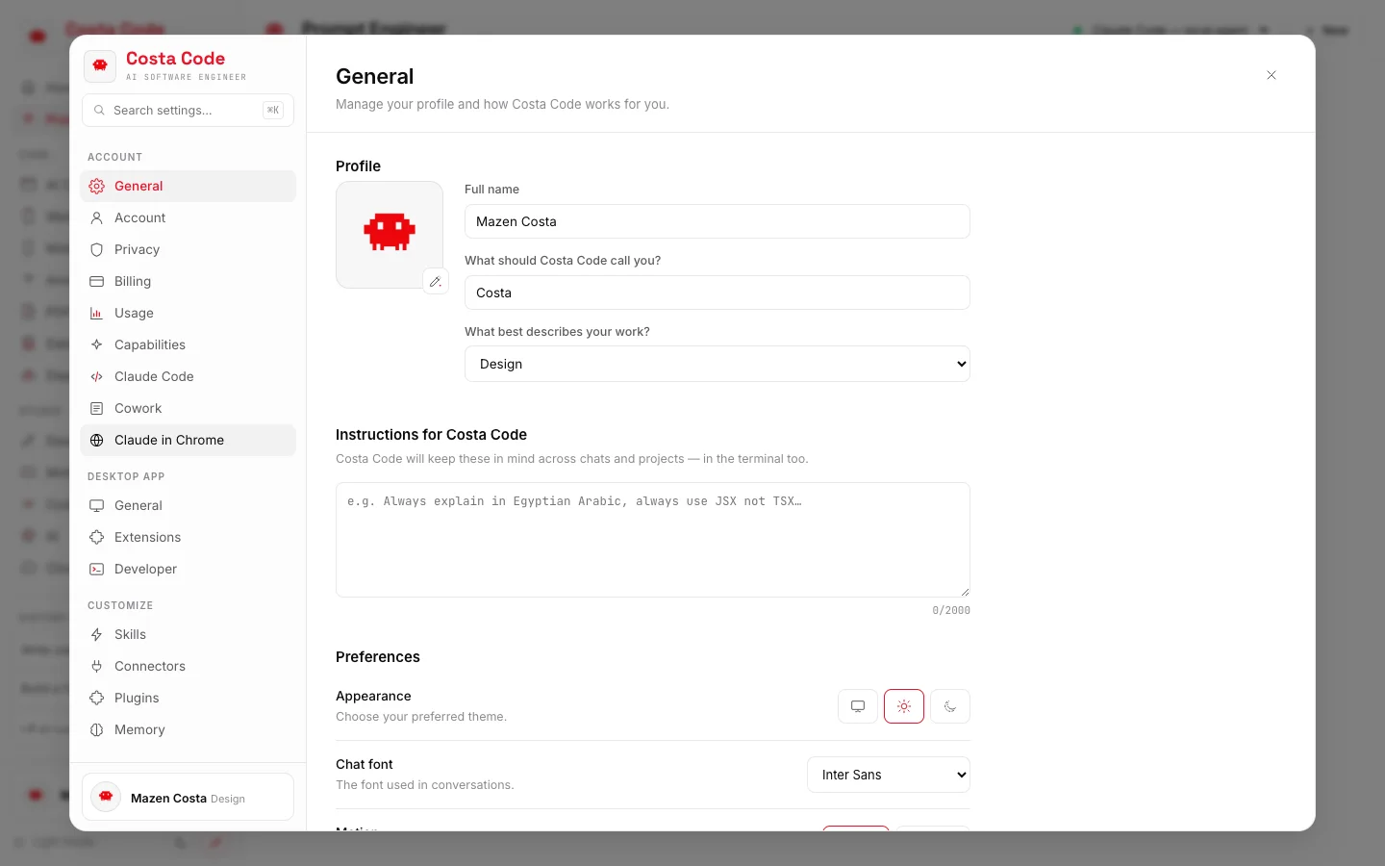Click the Connectors label
The image size is (1385, 866).
click(150, 666)
